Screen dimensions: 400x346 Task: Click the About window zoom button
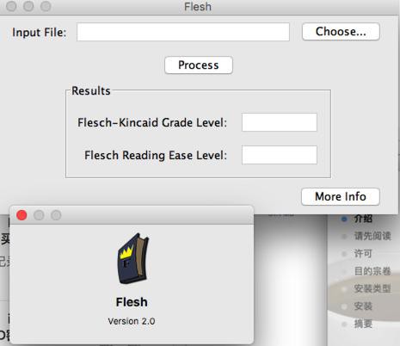pyautogui.click(x=56, y=215)
